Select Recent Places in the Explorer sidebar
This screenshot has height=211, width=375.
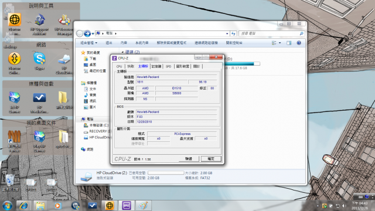[95, 71]
